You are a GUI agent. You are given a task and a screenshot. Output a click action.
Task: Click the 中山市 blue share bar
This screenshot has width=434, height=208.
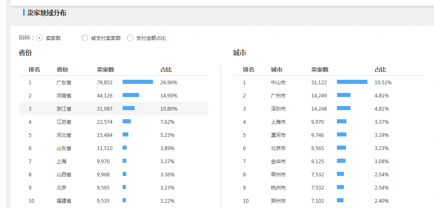click(x=352, y=82)
